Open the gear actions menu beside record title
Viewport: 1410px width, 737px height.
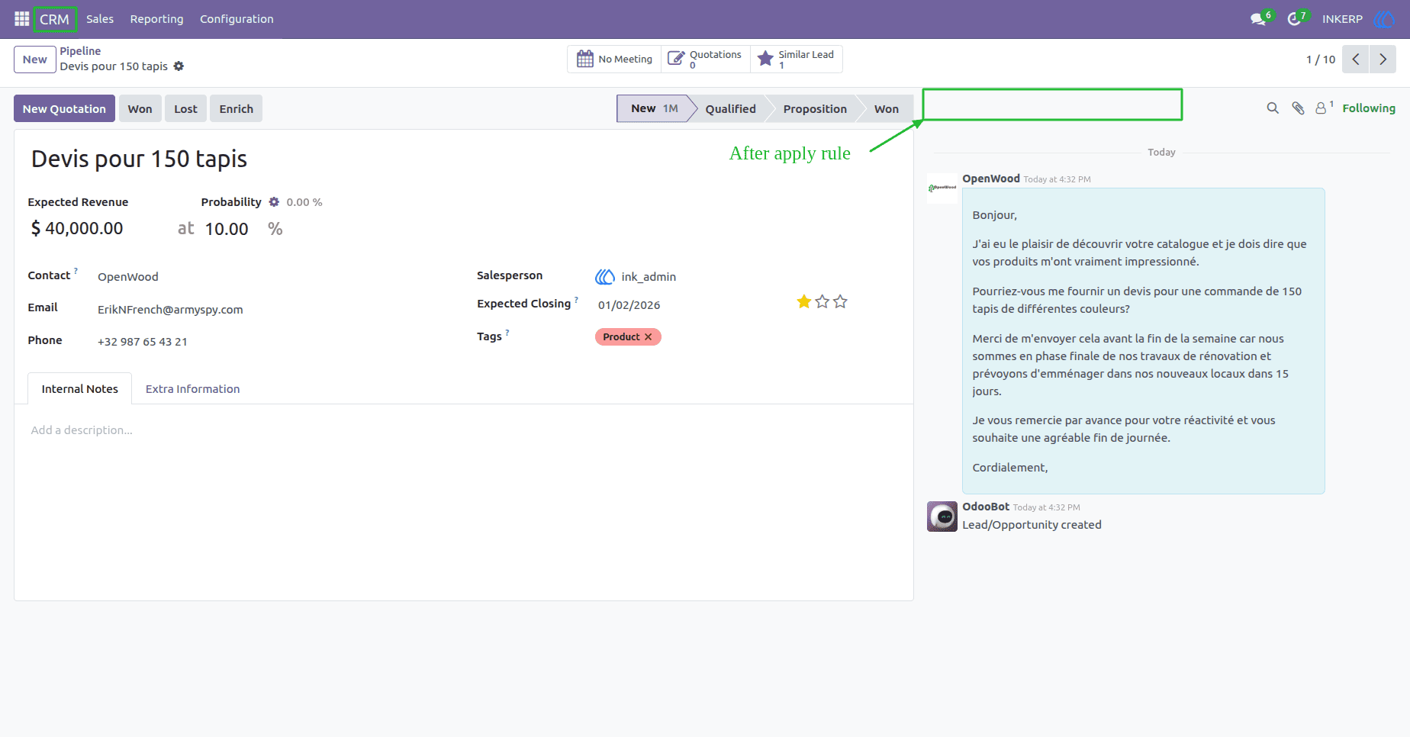(179, 66)
